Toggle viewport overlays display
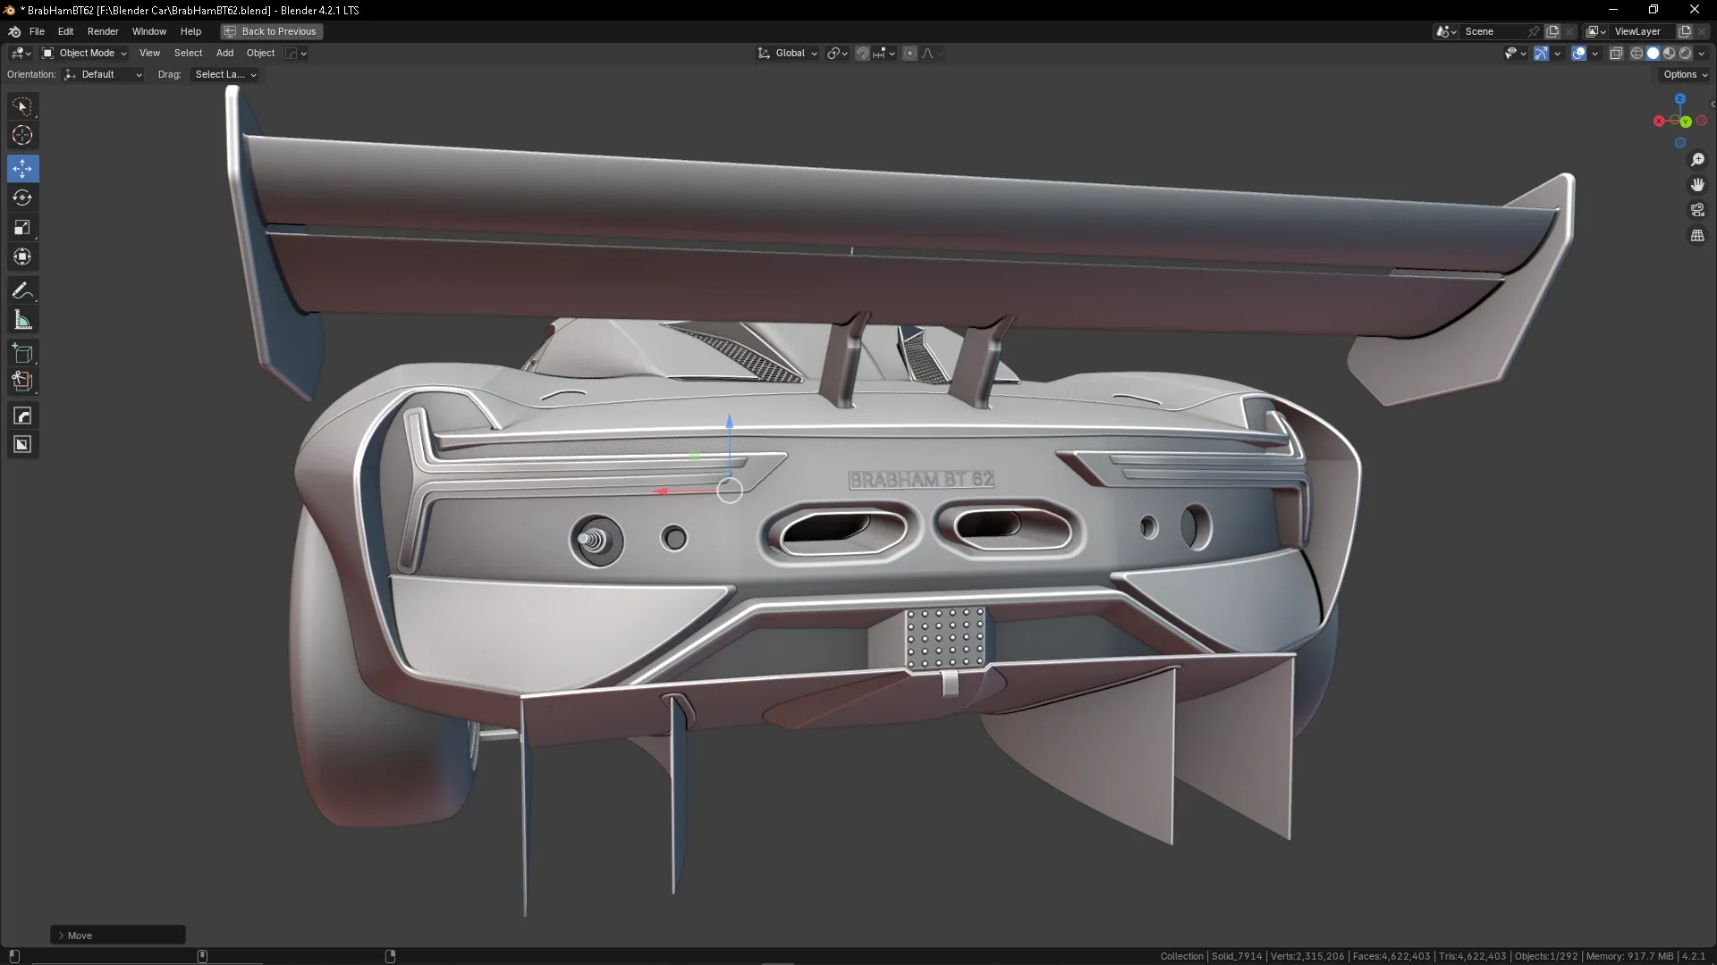1717x965 pixels. 1579,54
